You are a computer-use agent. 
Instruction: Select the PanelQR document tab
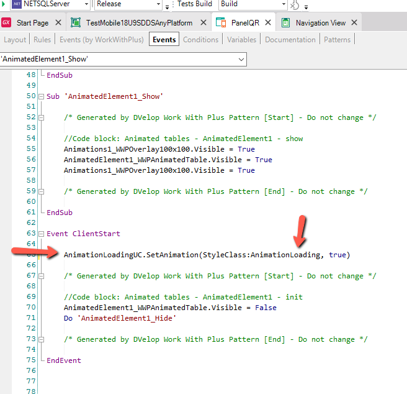pos(245,23)
